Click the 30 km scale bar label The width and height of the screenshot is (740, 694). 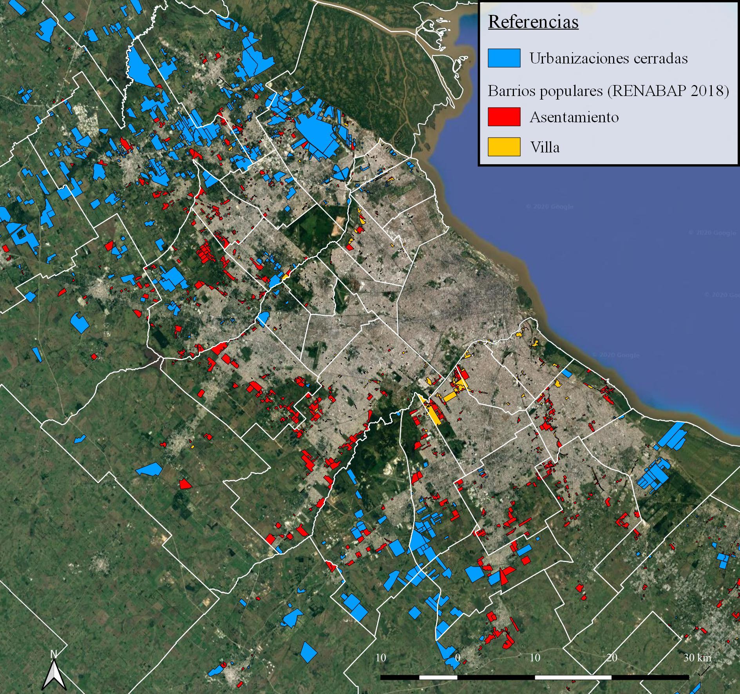[697, 657]
